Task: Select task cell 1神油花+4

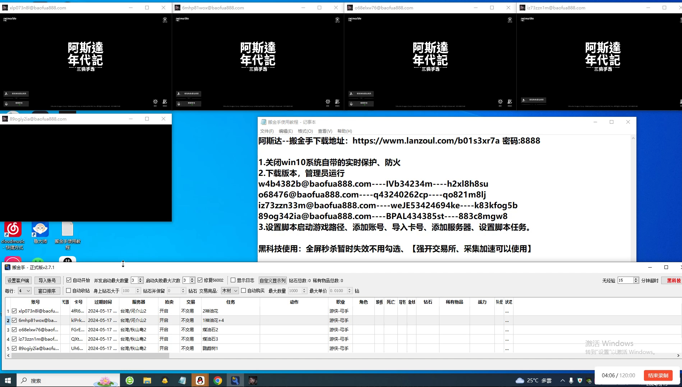Action: [x=231, y=320]
